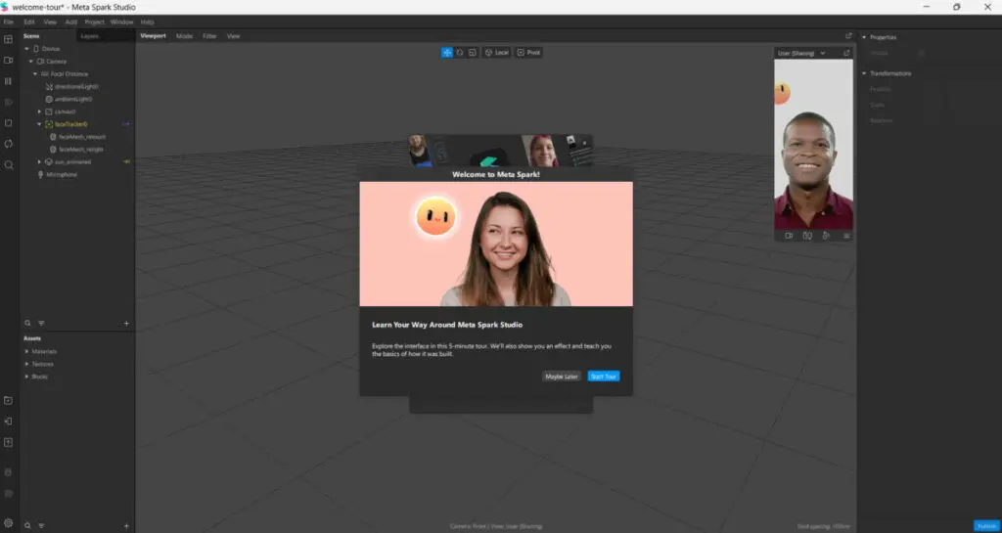Click the send to device icon
This screenshot has width=1002, height=533.
8,422
